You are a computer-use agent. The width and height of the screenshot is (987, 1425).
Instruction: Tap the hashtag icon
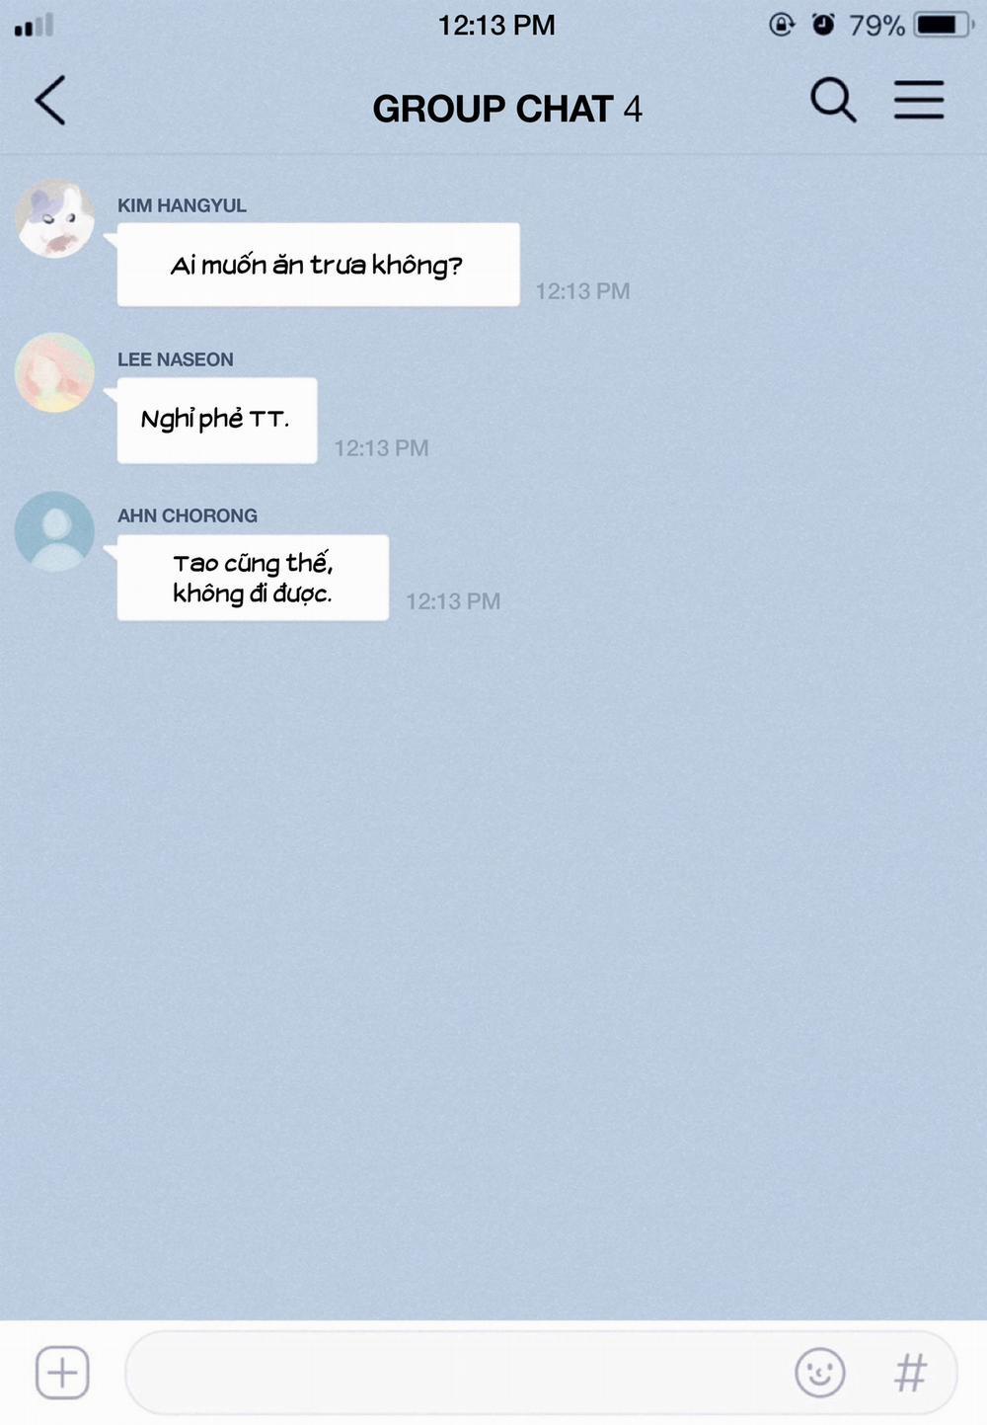click(910, 1372)
